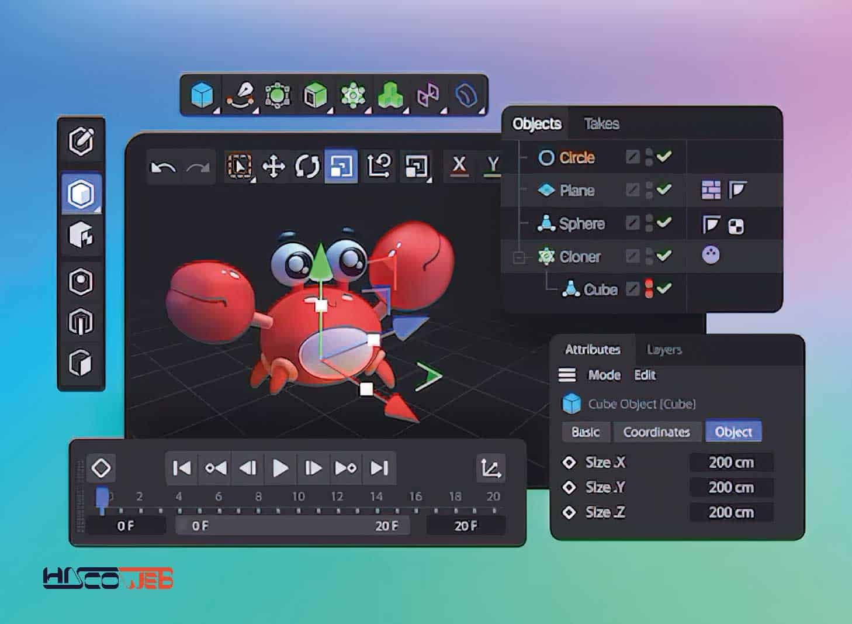Open the blue Bend deformer icon
Viewport: 852px width, 624px height.
pyautogui.click(x=466, y=95)
